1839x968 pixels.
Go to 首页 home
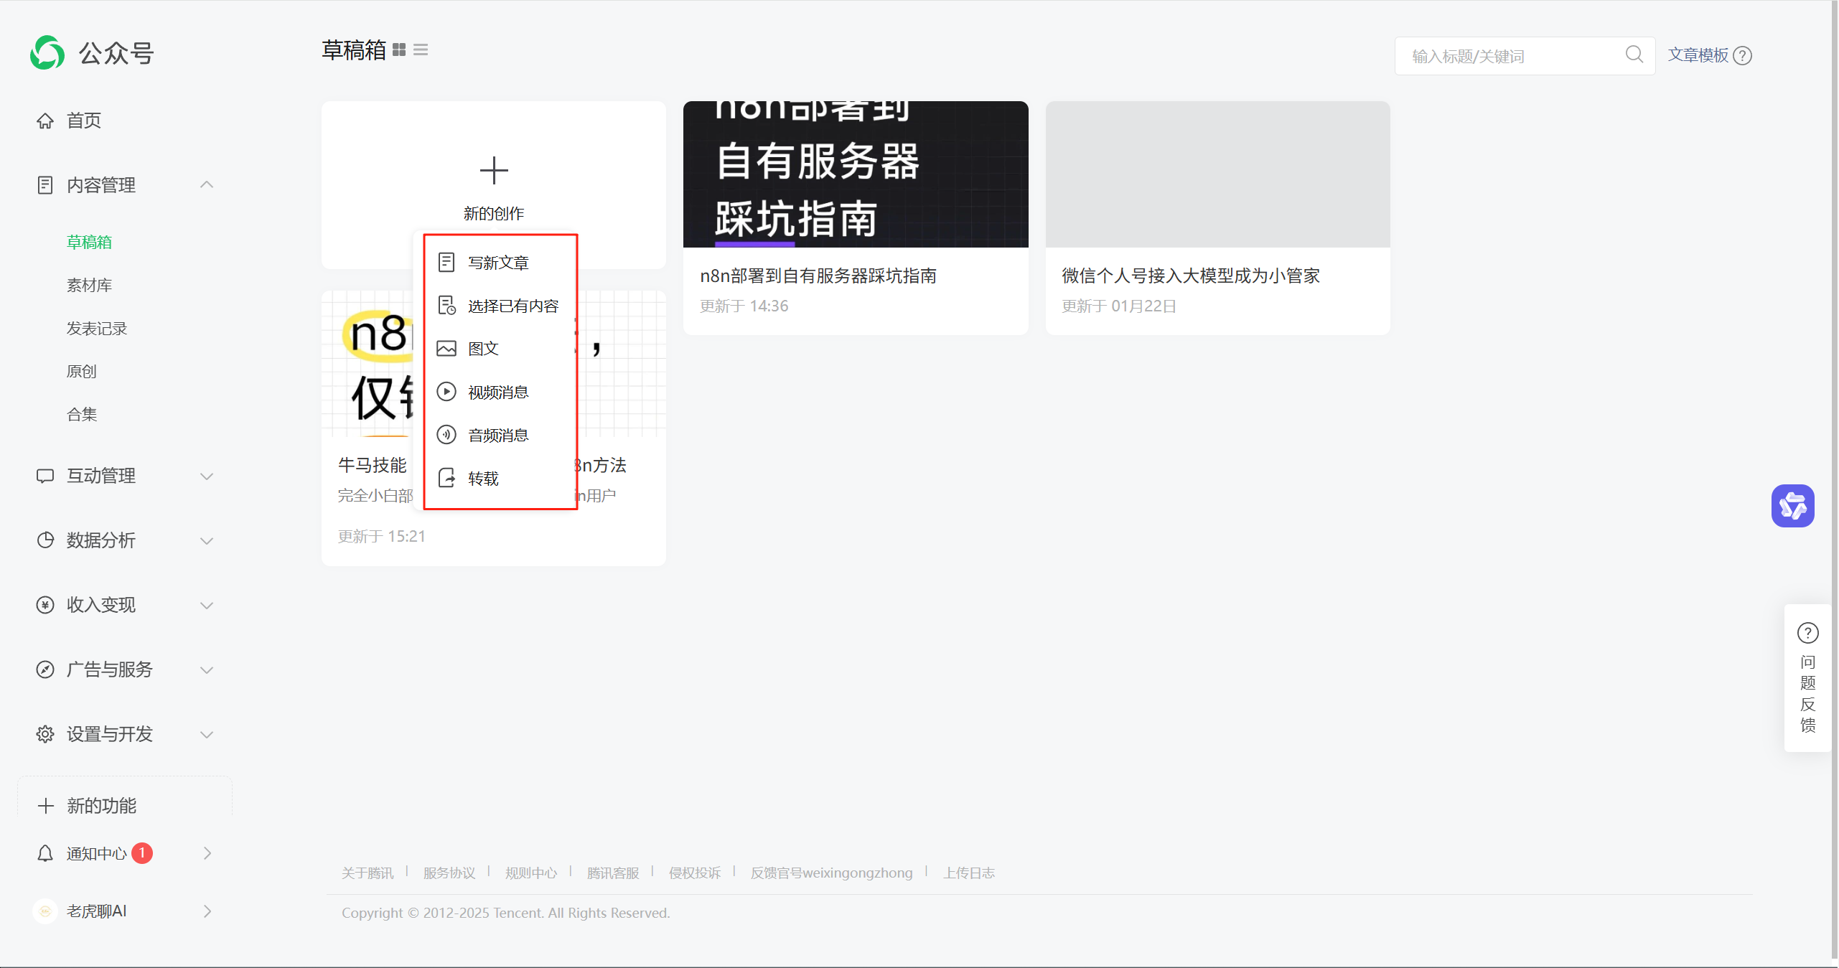(x=83, y=121)
